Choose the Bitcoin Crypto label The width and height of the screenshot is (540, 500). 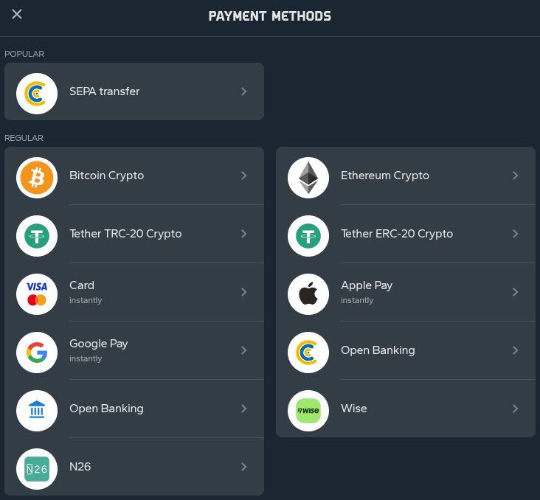click(106, 176)
